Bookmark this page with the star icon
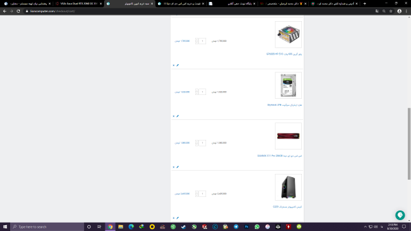 [391, 12]
